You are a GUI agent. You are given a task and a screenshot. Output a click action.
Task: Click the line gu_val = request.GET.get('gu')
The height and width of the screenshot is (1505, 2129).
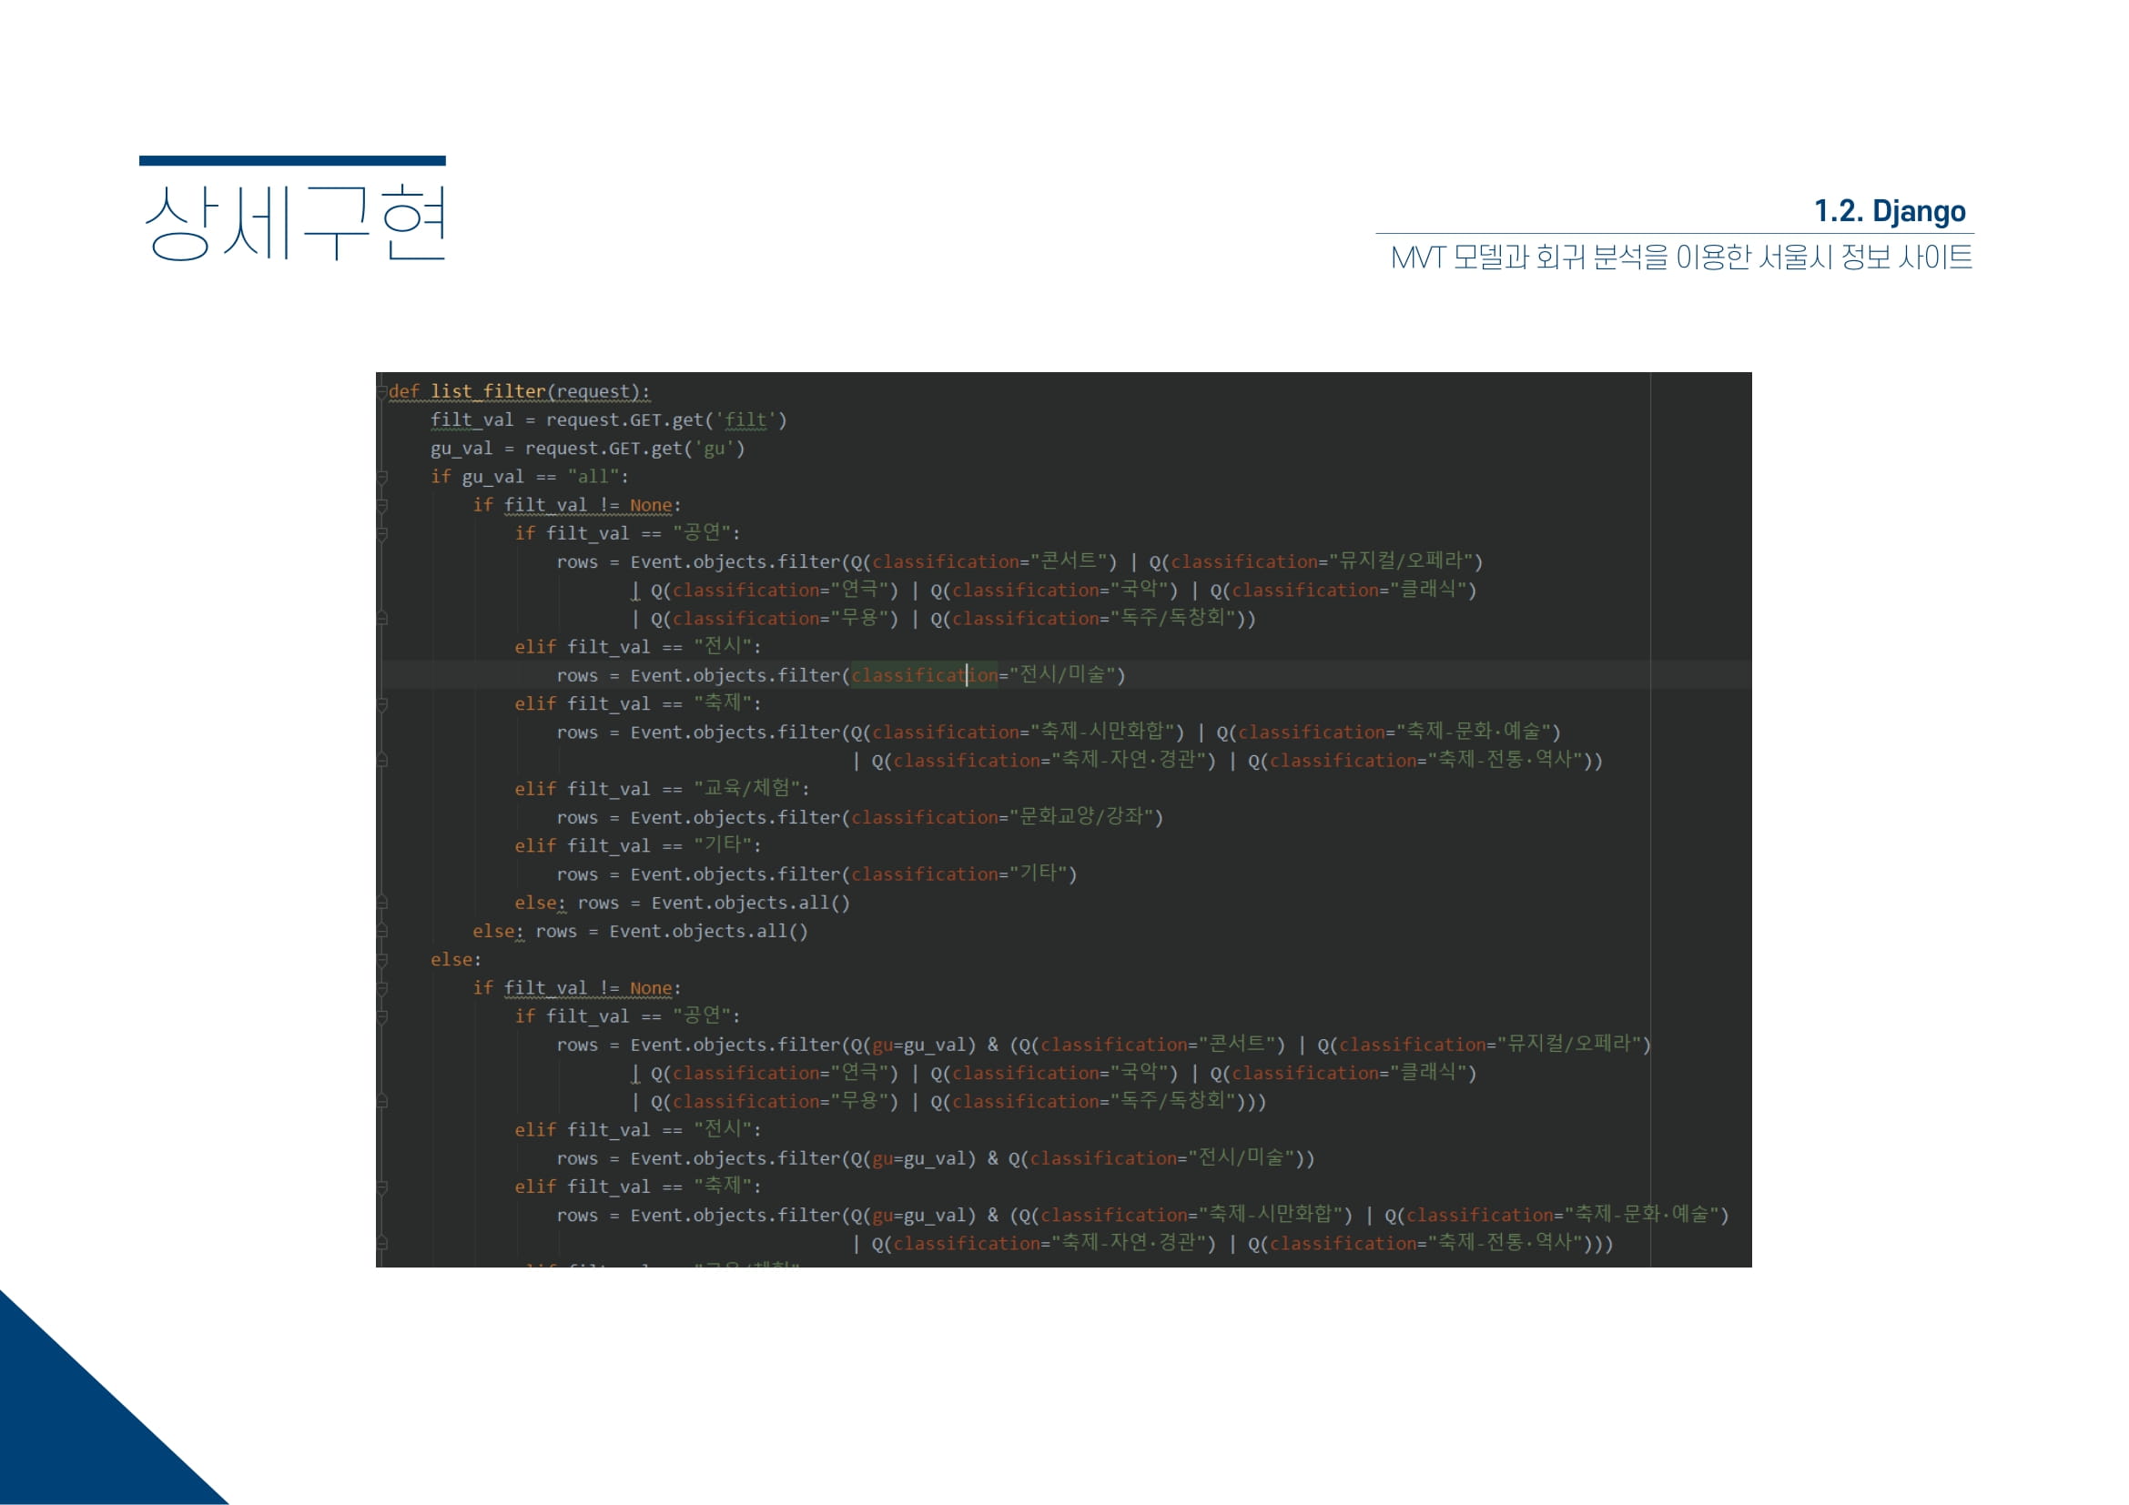click(x=588, y=449)
